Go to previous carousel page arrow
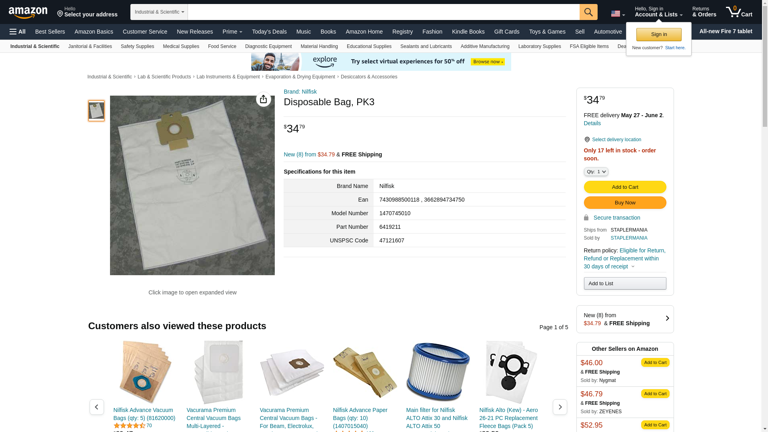This screenshot has width=768, height=432. 97,407
